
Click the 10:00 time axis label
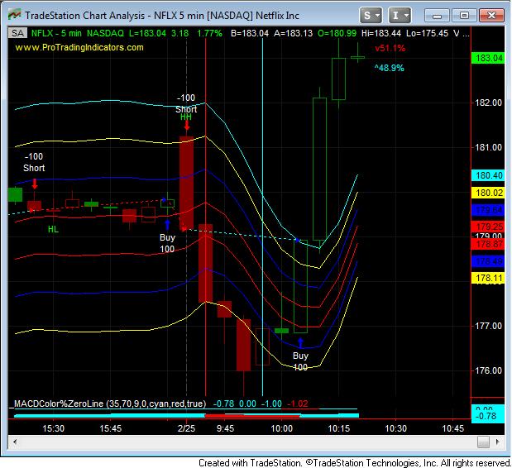[x=281, y=428]
